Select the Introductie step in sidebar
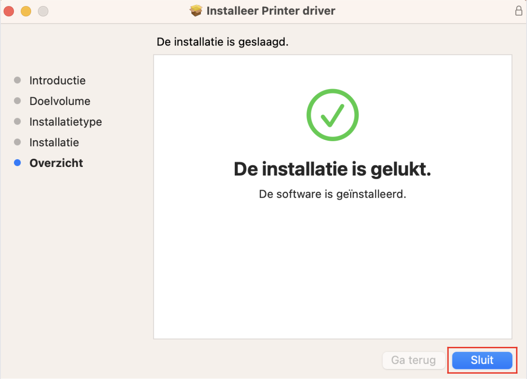Viewport: 527px width, 379px height. [x=57, y=80]
